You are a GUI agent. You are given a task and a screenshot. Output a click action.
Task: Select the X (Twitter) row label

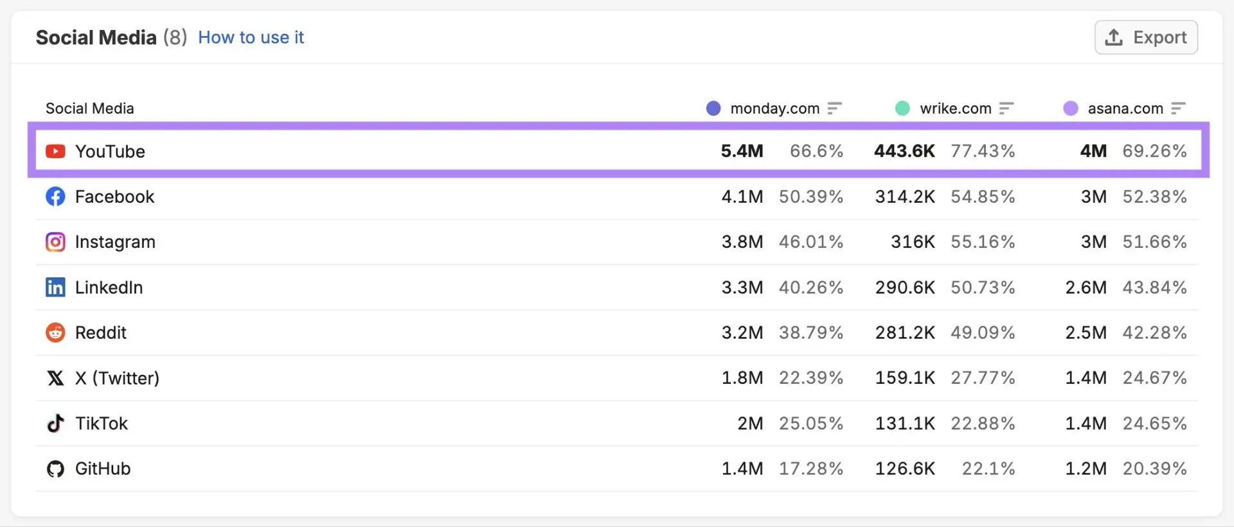117,378
